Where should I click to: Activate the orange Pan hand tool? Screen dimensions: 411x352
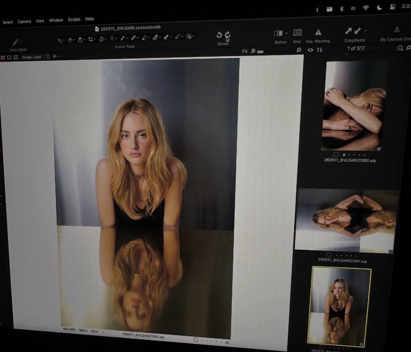point(70,40)
